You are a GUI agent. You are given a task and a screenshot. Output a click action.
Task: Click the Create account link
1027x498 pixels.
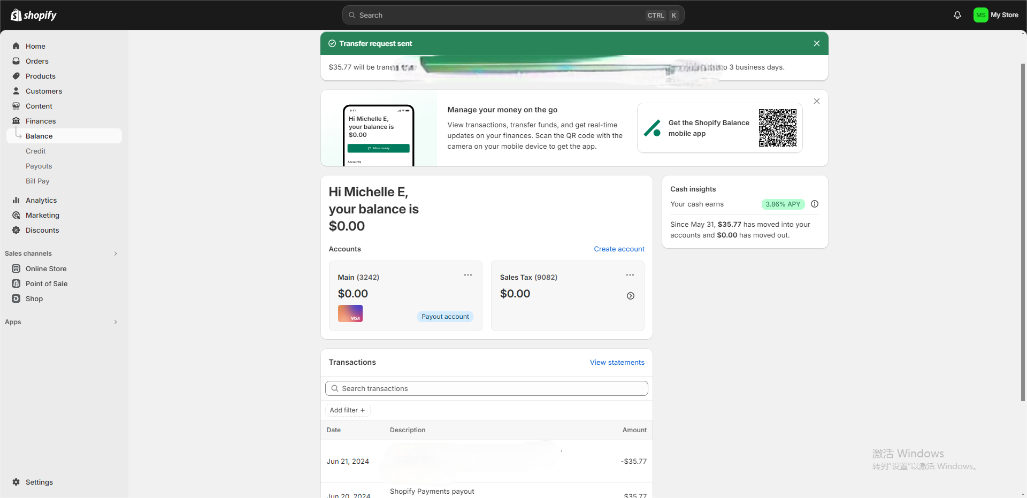coord(619,249)
